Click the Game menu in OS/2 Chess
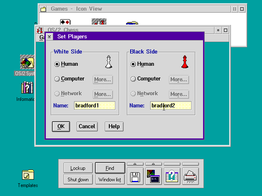262x196 pixels. (x=41, y=38)
